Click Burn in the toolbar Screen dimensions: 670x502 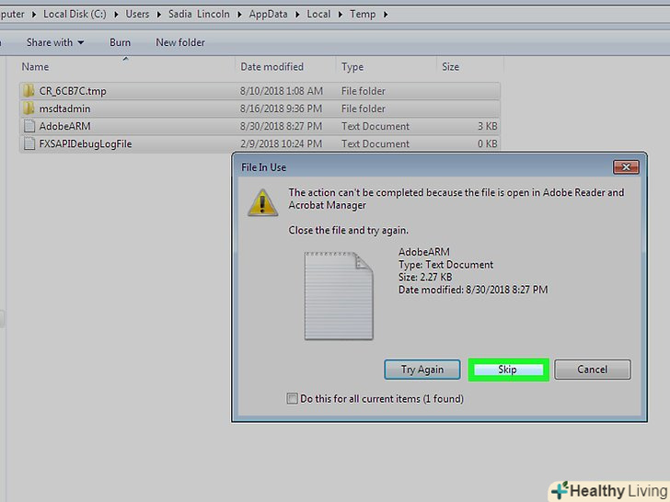coord(120,42)
